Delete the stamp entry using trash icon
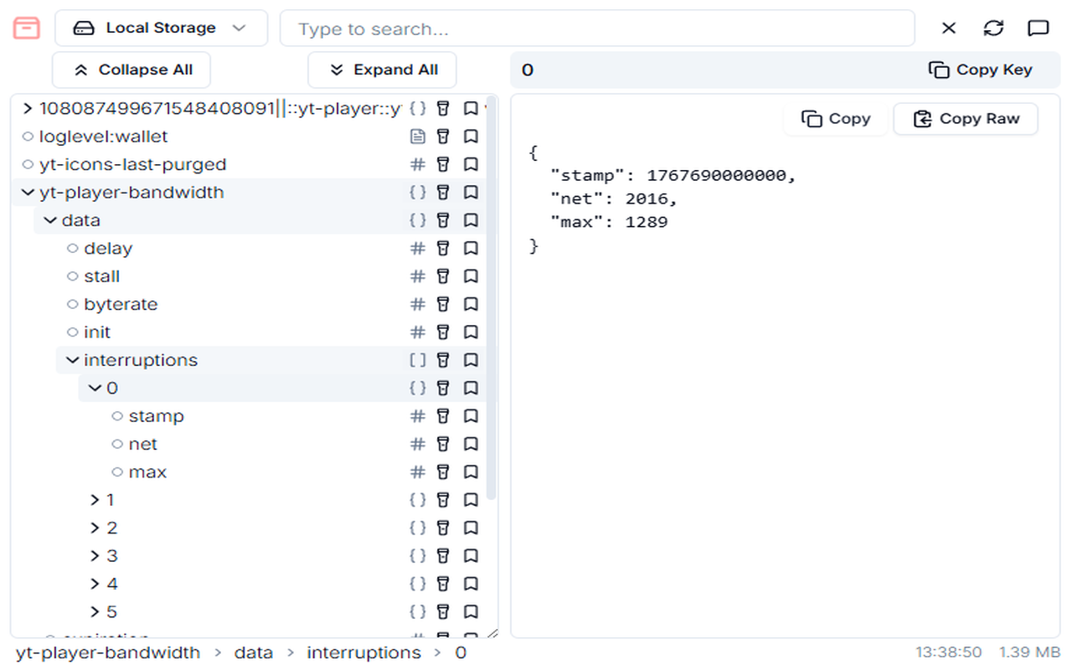Screen dimensions: 1072x670 pos(444,416)
